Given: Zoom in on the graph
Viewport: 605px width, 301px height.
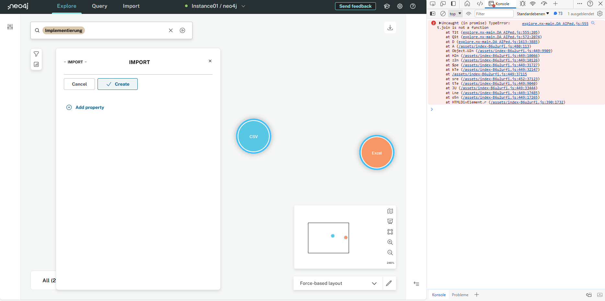Looking at the screenshot, I should pos(390,242).
